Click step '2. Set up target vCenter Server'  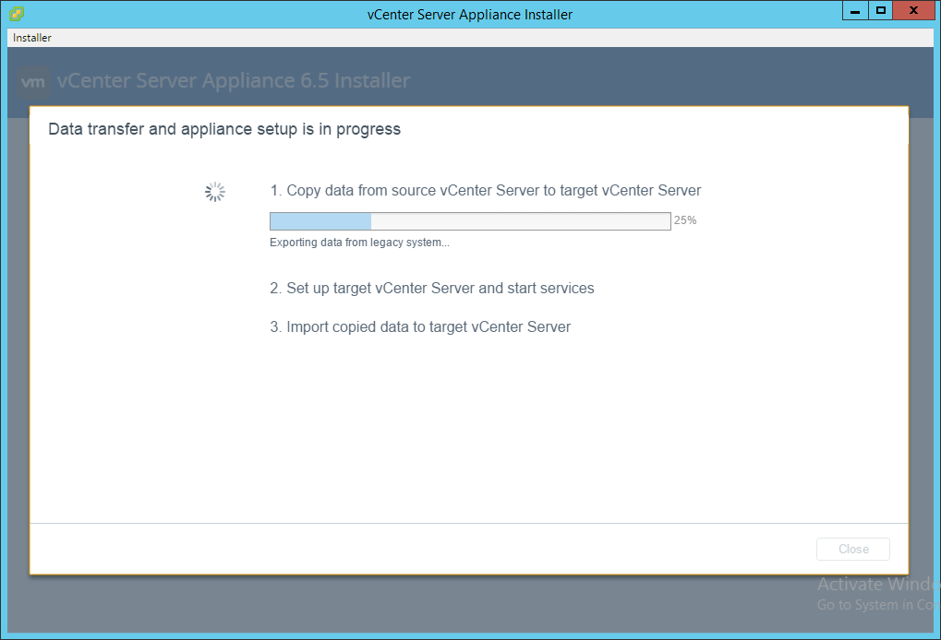(x=432, y=289)
